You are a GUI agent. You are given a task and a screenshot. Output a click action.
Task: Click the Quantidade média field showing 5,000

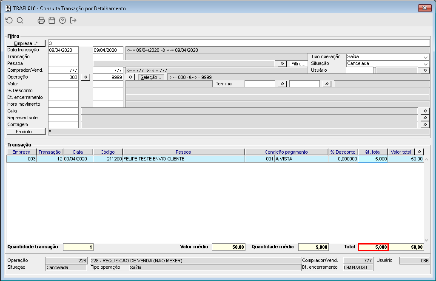click(313, 247)
